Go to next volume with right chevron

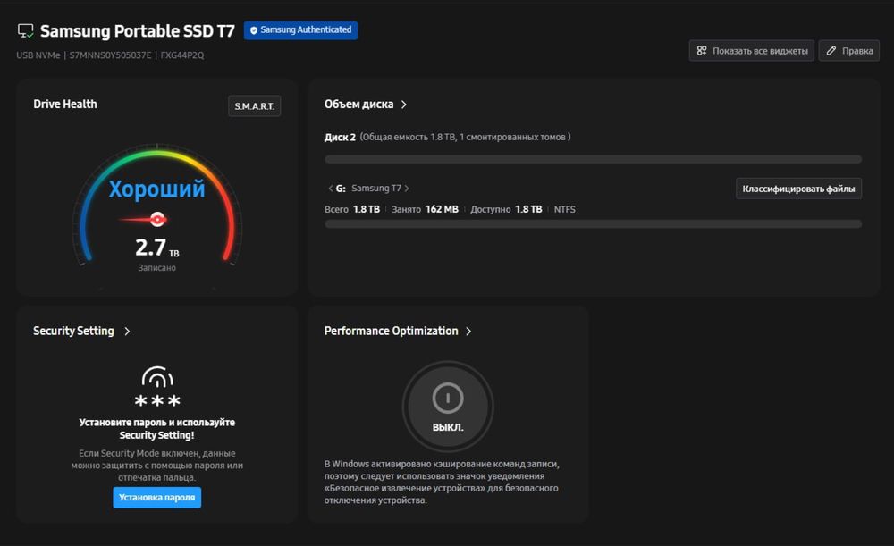407,188
